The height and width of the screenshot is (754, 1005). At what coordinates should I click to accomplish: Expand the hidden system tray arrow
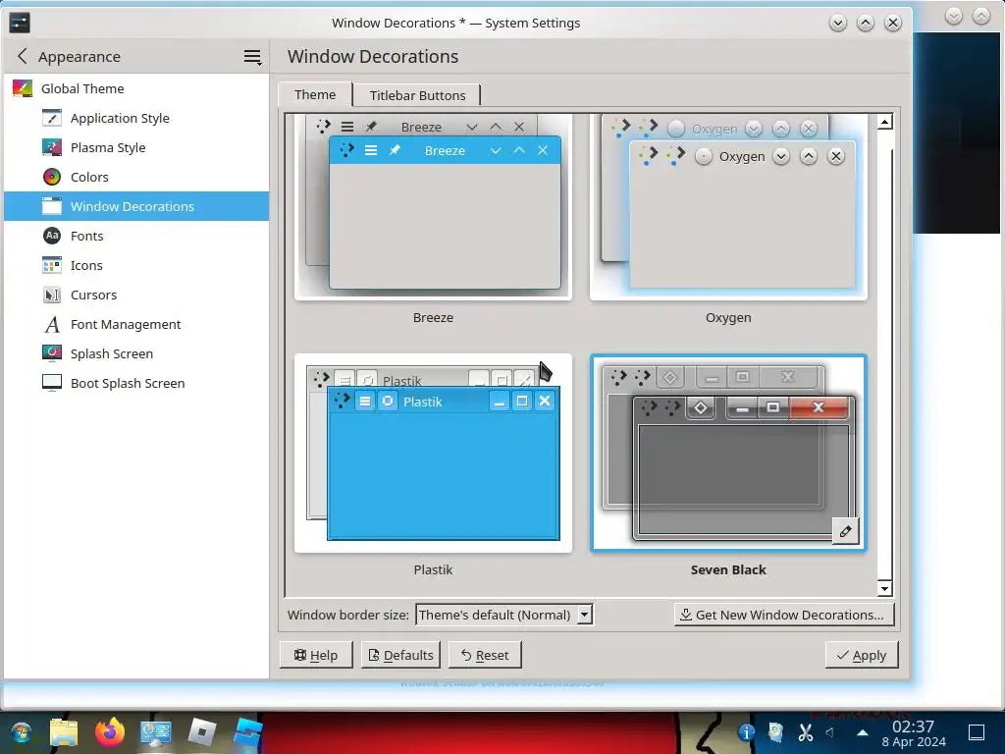click(863, 732)
